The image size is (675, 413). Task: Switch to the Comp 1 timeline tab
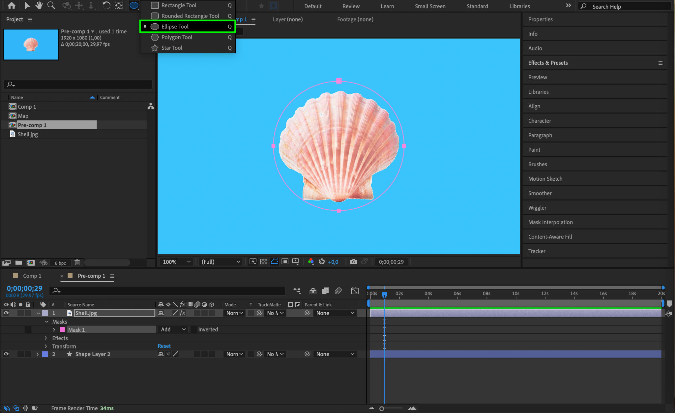click(32, 276)
